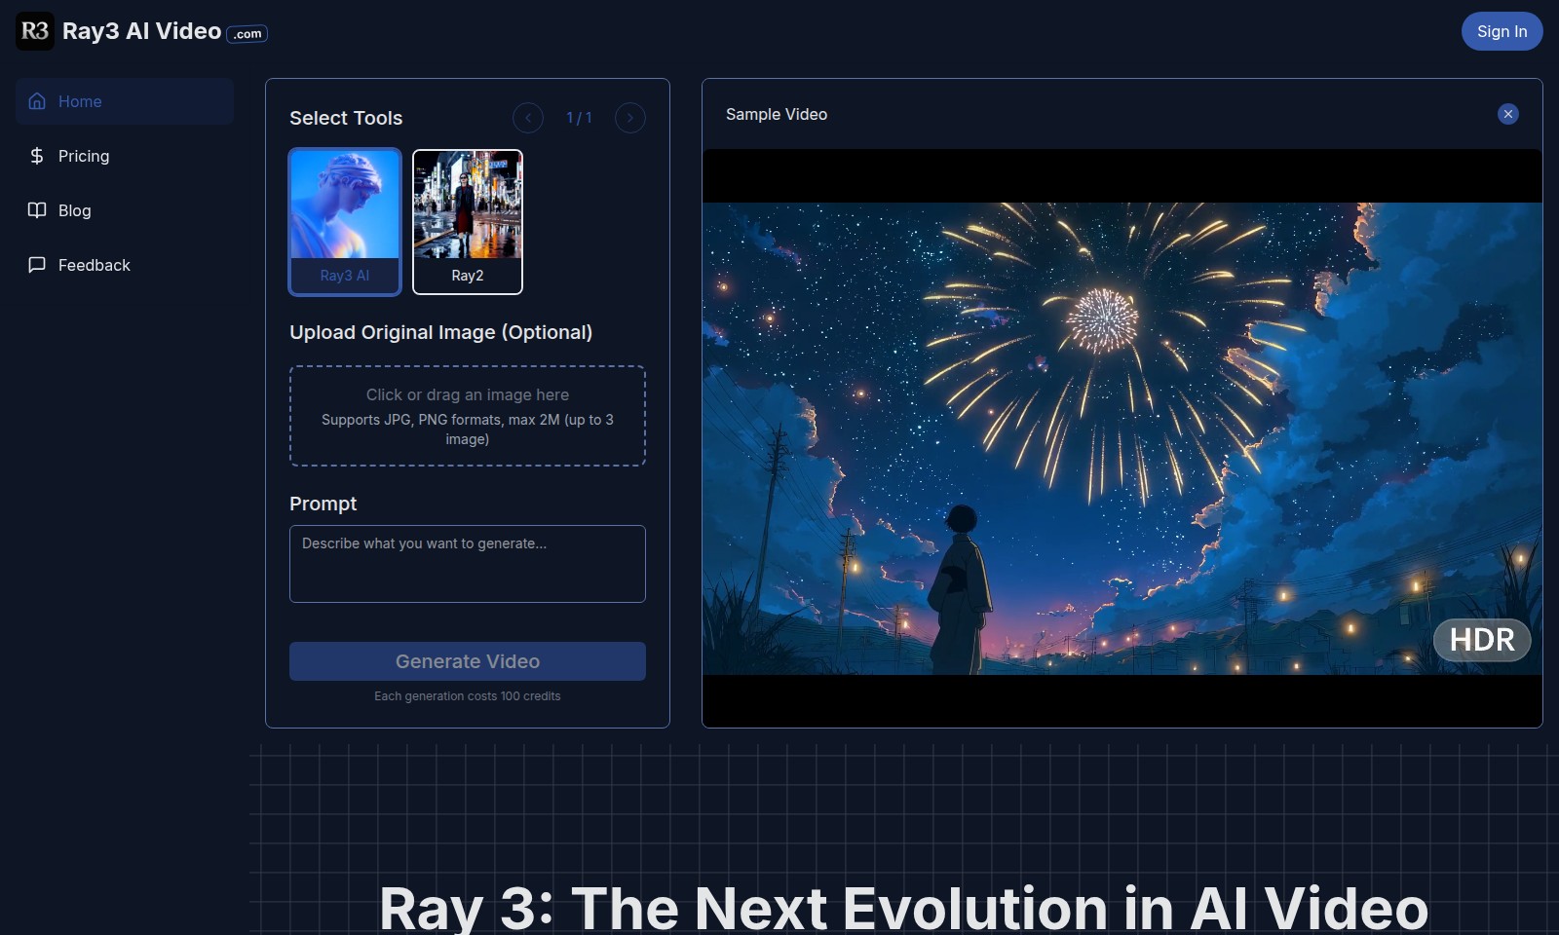Click the Home house icon
The image size is (1559, 935).
pos(37,101)
